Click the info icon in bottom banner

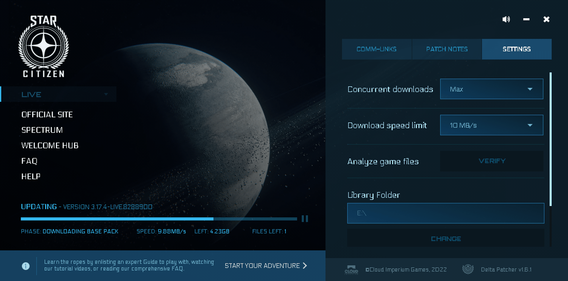pos(26,266)
